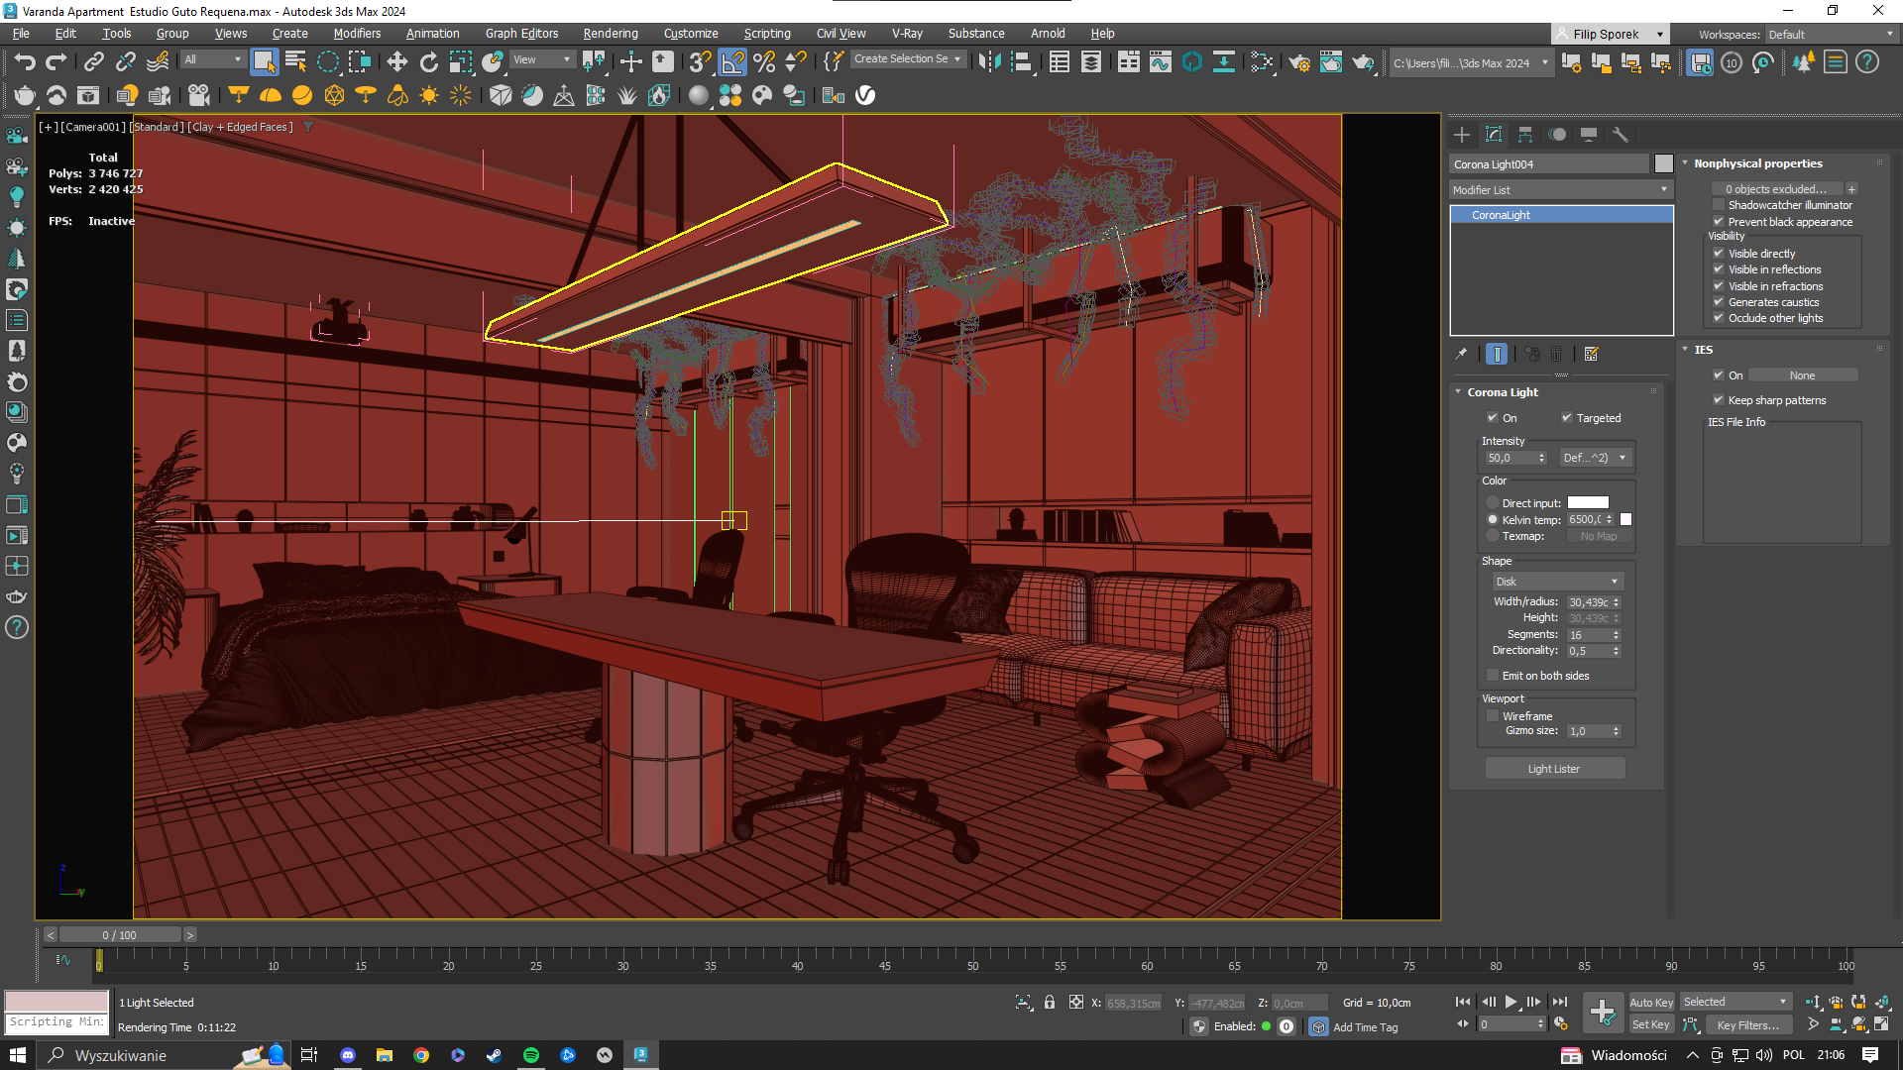
Task: Enable Emit on both sides
Action: coord(1493,676)
